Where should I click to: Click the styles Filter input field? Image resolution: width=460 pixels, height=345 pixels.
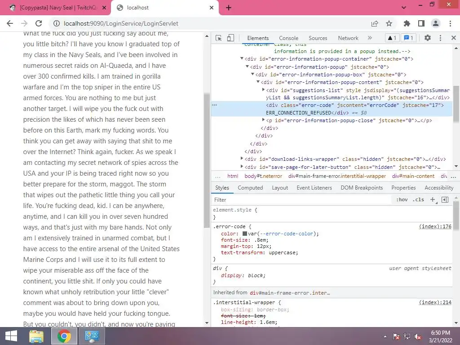(x=301, y=200)
